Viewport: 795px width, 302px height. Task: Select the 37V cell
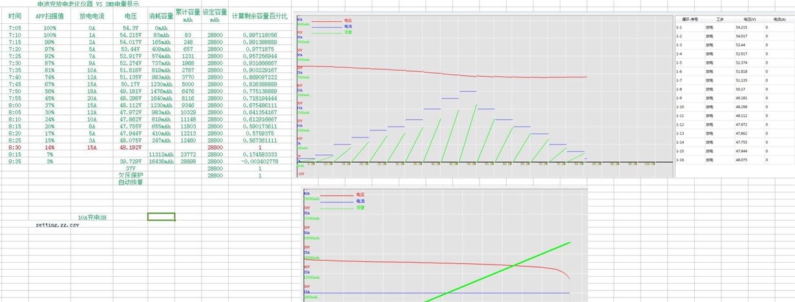pyautogui.click(x=130, y=168)
